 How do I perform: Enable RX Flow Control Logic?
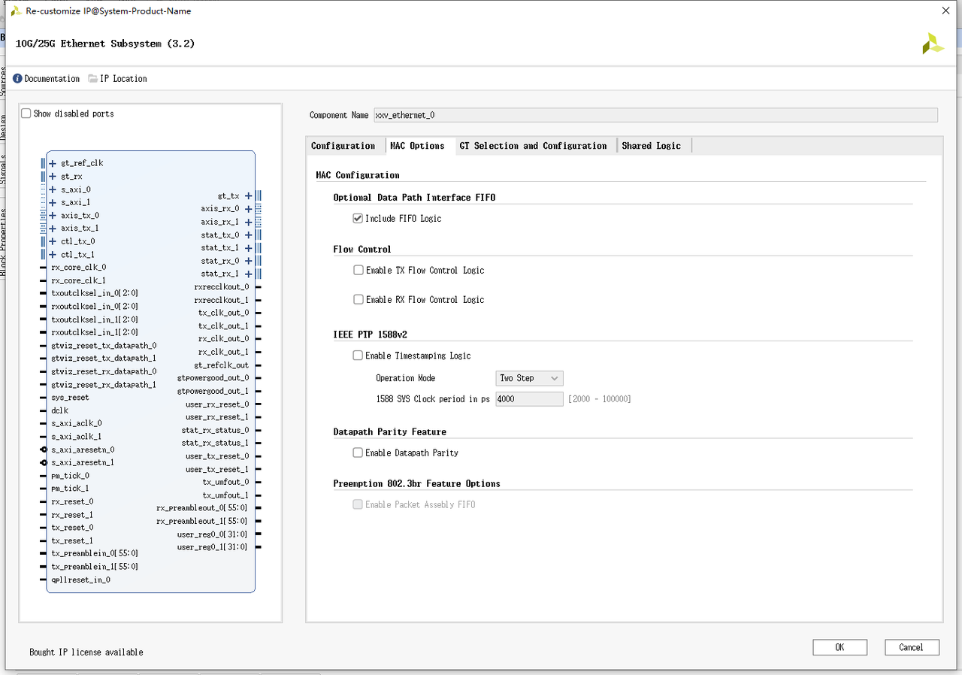coord(358,300)
